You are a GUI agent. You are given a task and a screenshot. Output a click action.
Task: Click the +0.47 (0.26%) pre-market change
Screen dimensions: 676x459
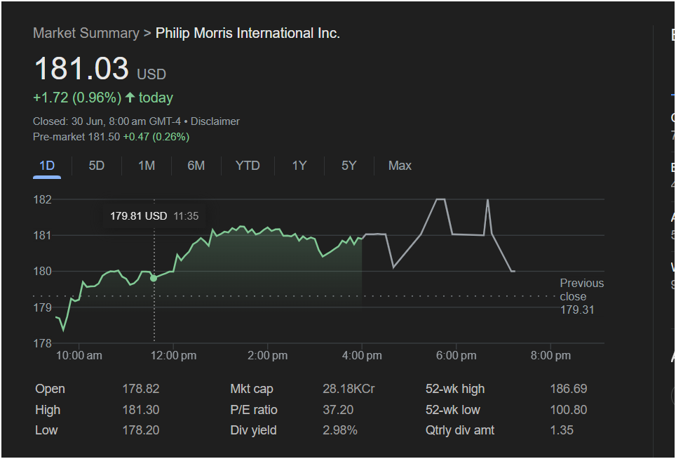(x=156, y=137)
